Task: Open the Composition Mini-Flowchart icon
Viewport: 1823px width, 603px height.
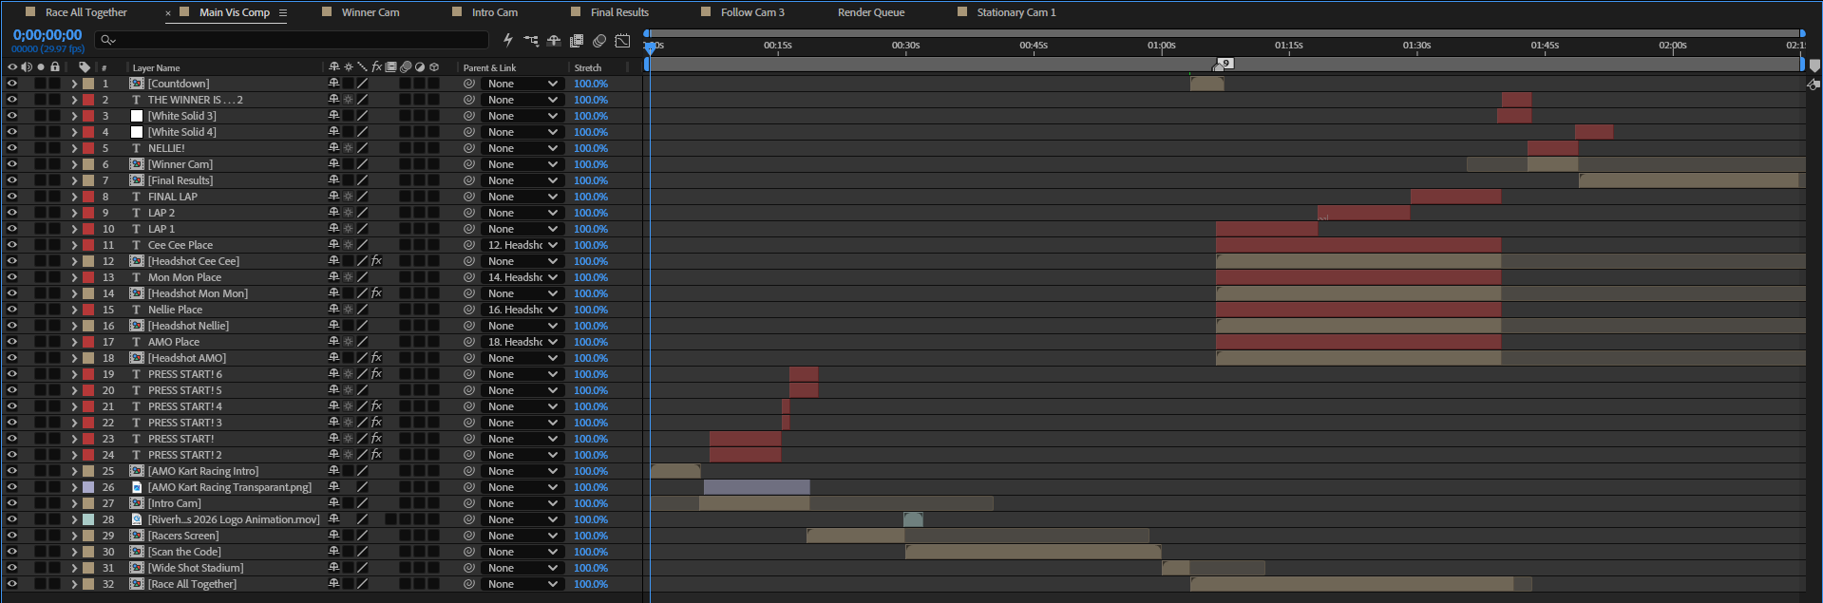Action: click(x=531, y=41)
